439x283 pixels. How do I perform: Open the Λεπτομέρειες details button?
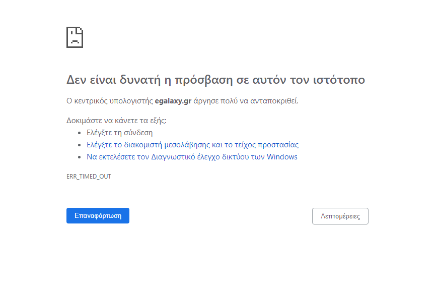click(x=340, y=216)
